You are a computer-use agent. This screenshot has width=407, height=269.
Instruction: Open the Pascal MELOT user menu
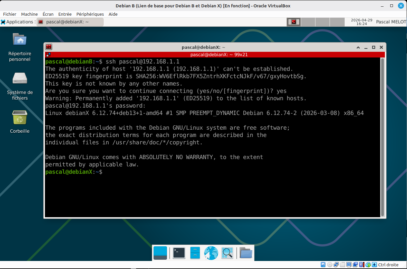391,22
